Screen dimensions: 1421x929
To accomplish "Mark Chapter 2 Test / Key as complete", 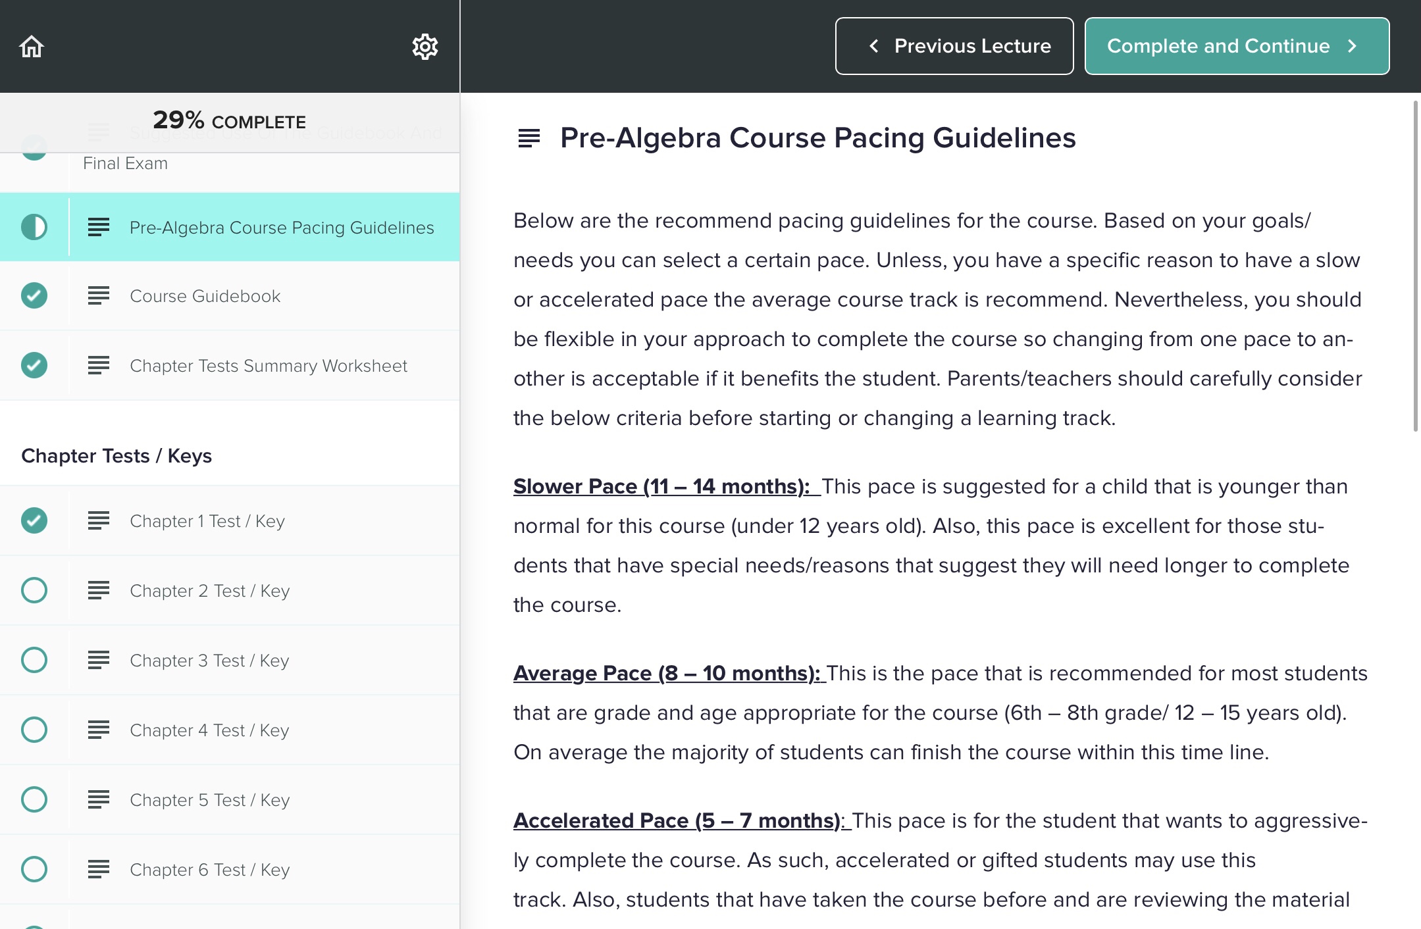I will coord(34,590).
